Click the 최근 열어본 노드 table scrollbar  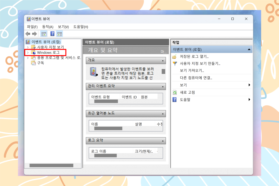[x=108, y=129]
